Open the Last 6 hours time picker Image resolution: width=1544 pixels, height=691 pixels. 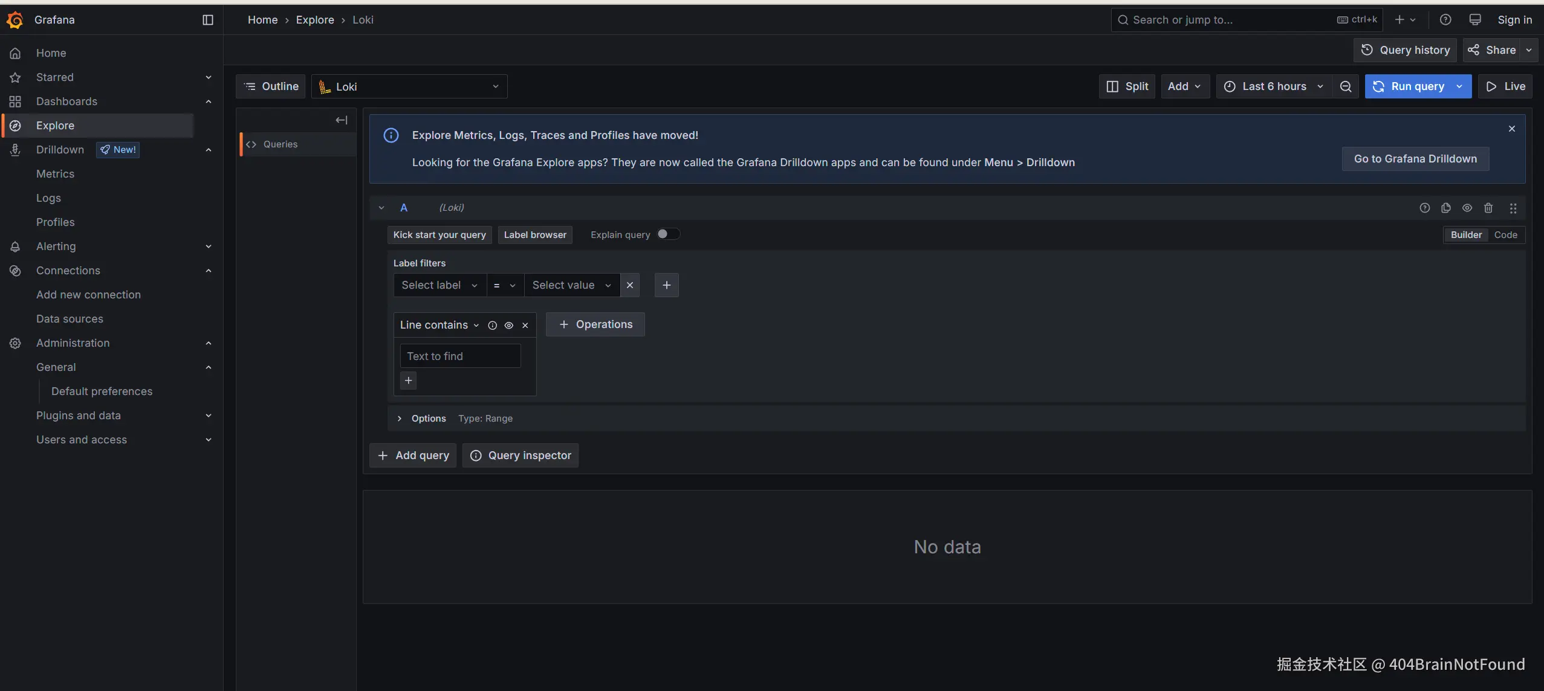[1274, 86]
